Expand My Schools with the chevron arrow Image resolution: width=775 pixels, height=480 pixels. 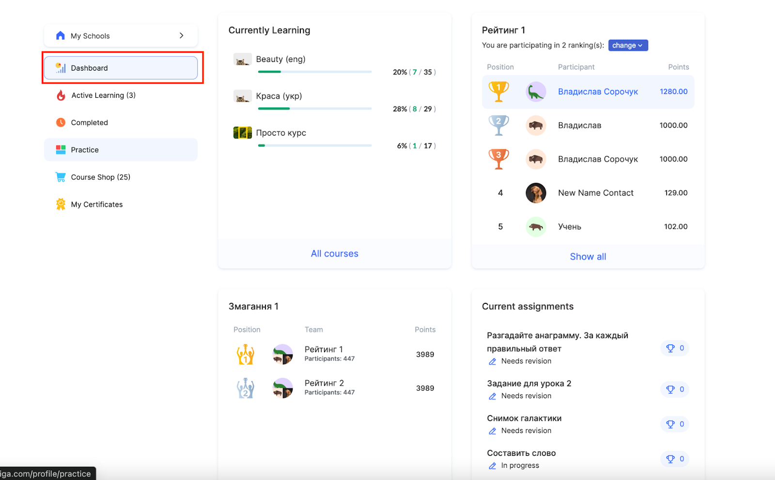[x=182, y=36]
